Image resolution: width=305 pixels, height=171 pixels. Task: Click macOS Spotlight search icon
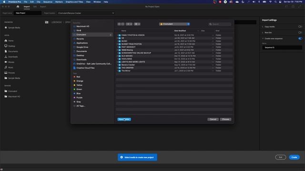275,2
